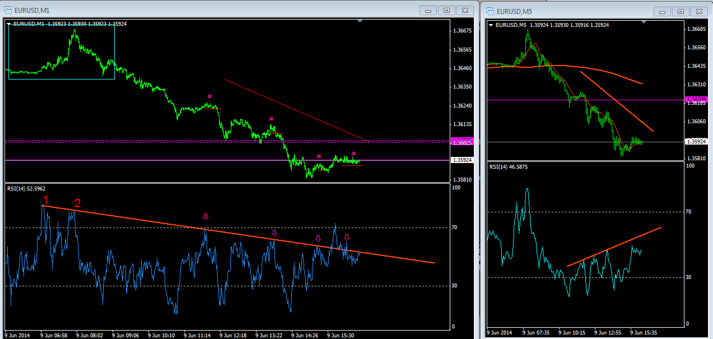The height and width of the screenshot is (339, 713).
Task: Click the 1.36310 price scale value
Action: [x=697, y=85]
